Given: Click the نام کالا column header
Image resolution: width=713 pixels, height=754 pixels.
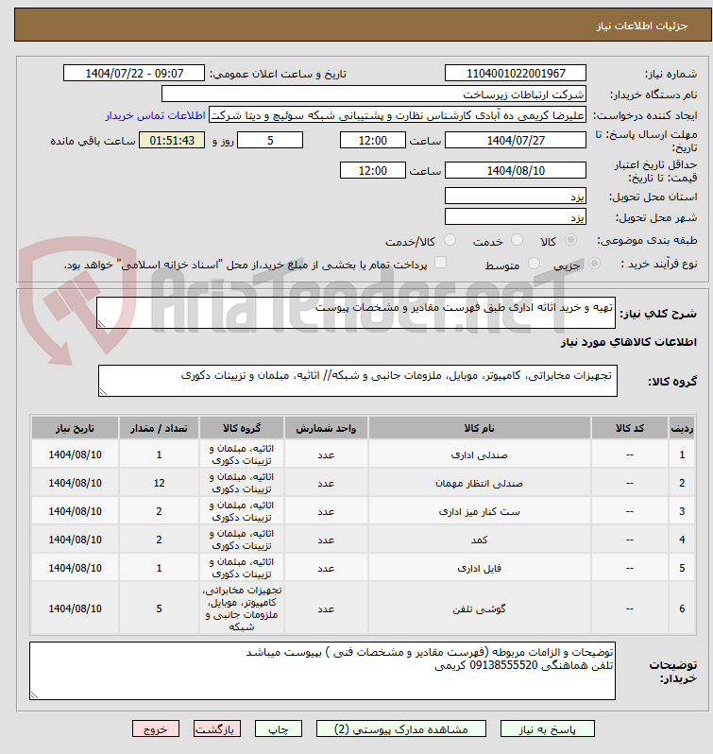Looking at the screenshot, I should [479, 428].
